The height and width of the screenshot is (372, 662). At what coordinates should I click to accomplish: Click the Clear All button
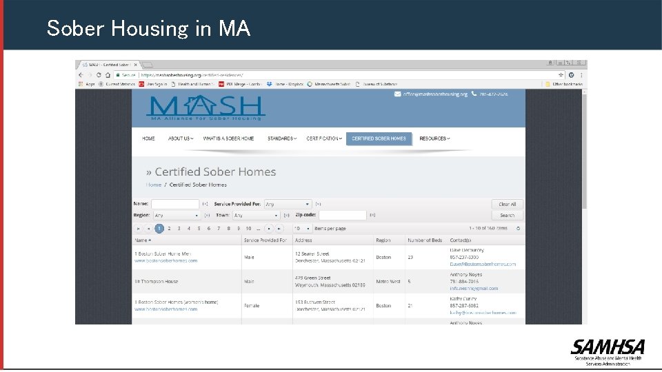click(x=507, y=204)
